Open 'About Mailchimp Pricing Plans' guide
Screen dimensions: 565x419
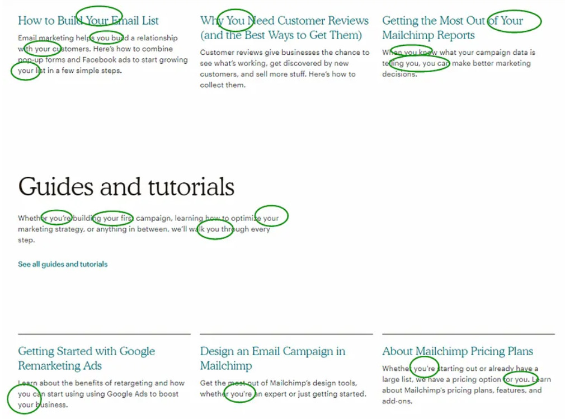pyautogui.click(x=458, y=351)
